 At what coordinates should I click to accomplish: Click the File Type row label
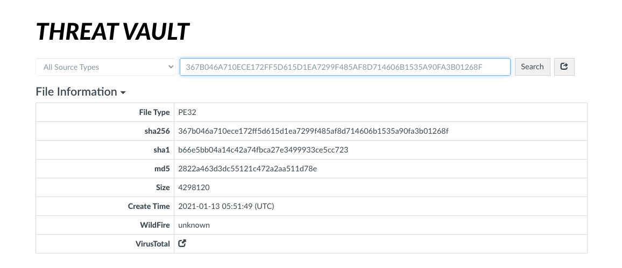pyautogui.click(x=154, y=112)
